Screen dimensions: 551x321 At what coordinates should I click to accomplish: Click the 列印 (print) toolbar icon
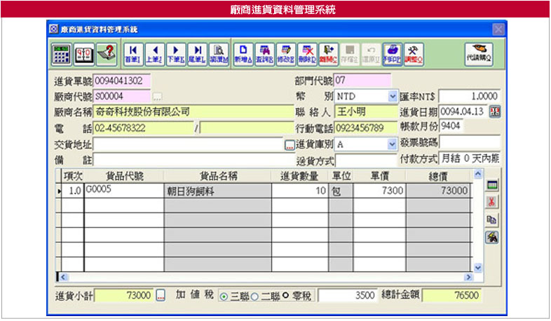point(393,54)
